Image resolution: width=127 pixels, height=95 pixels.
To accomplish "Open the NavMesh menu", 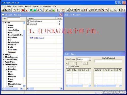I will [x=28, y=6].
